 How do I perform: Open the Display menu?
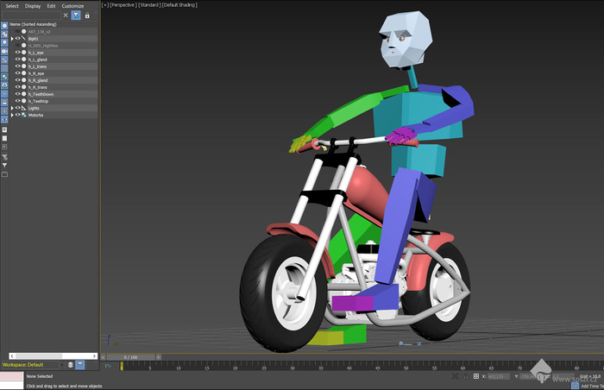[33, 6]
